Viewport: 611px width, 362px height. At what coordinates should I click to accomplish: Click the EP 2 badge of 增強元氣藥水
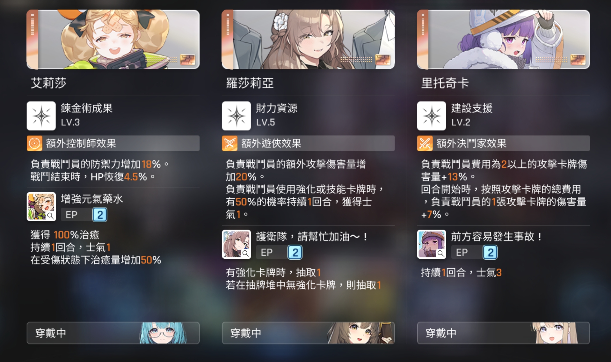click(x=84, y=215)
